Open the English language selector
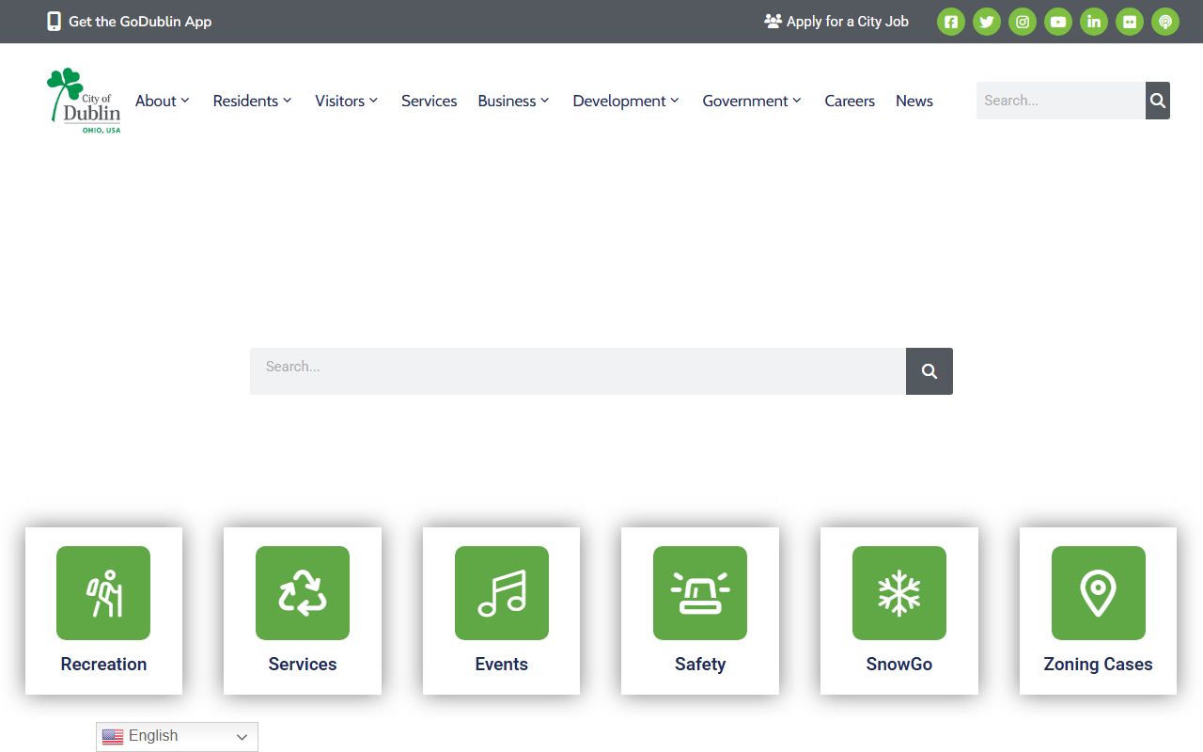The image size is (1203, 752). [177, 737]
